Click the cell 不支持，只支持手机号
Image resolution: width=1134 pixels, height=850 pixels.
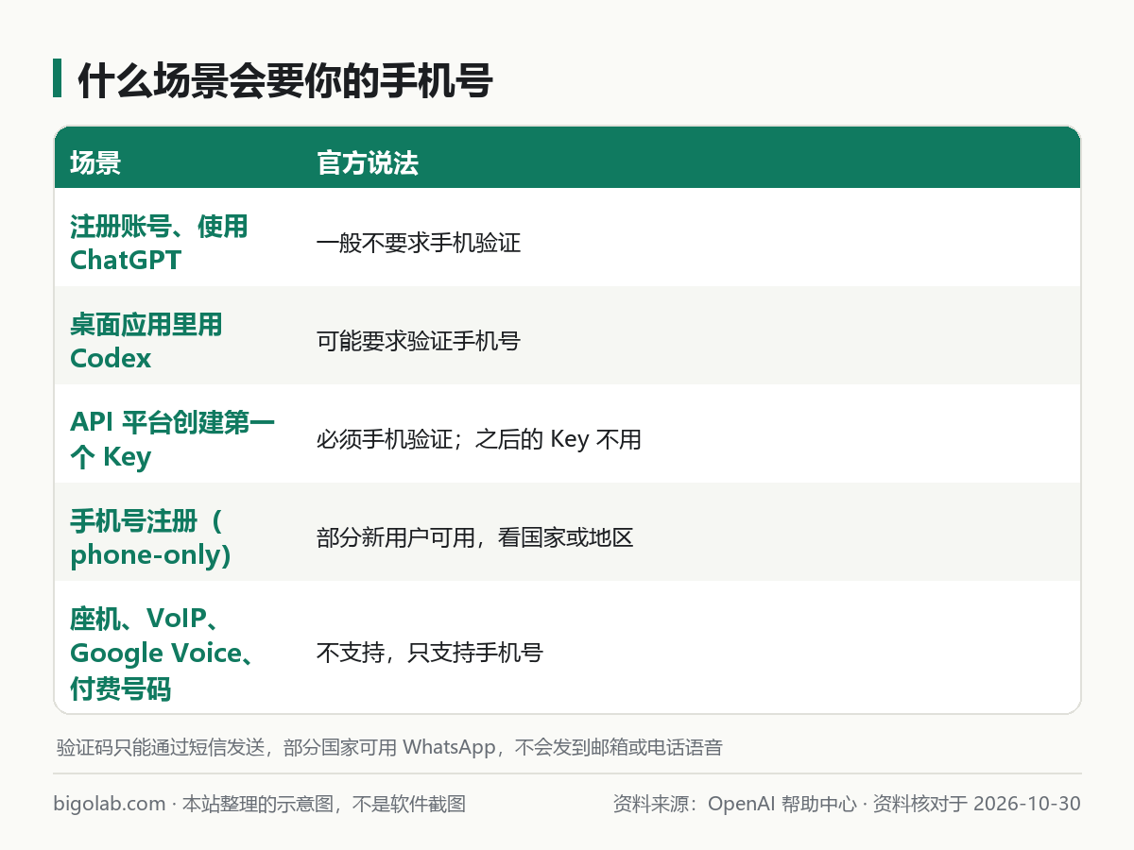point(430,652)
